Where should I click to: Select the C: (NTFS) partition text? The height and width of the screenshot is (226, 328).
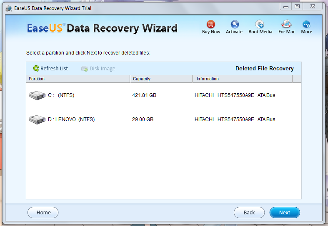(61, 95)
